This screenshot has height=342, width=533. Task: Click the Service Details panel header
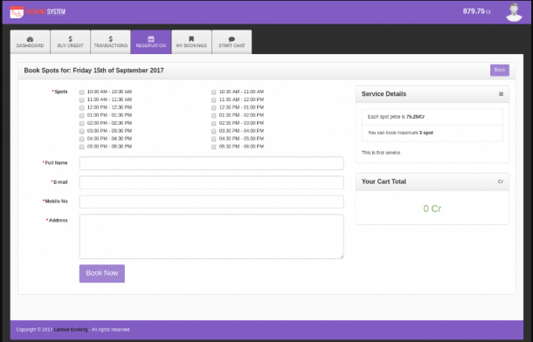432,94
